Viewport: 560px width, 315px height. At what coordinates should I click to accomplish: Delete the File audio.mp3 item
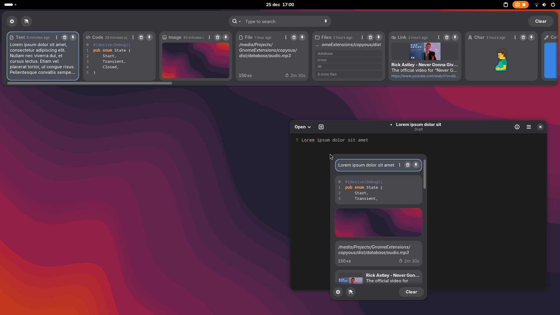pyautogui.click(x=294, y=37)
